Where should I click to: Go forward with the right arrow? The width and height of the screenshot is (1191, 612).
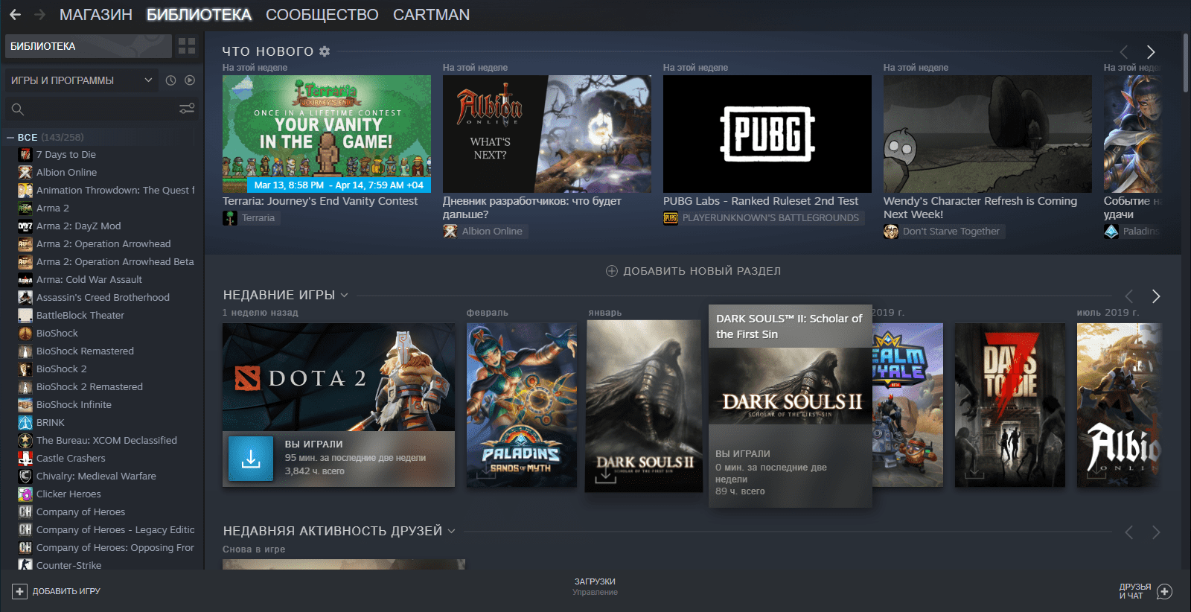pyautogui.click(x=40, y=15)
